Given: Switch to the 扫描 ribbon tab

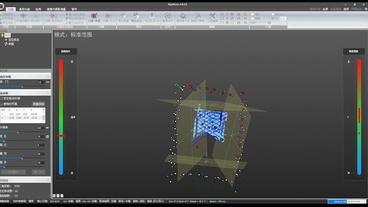Looking at the screenshot, I should coord(11,9).
